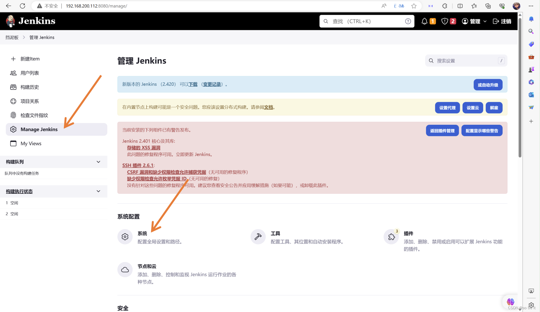Click the Jenkins logo icon
This screenshot has width=540, height=312.
coord(11,21)
